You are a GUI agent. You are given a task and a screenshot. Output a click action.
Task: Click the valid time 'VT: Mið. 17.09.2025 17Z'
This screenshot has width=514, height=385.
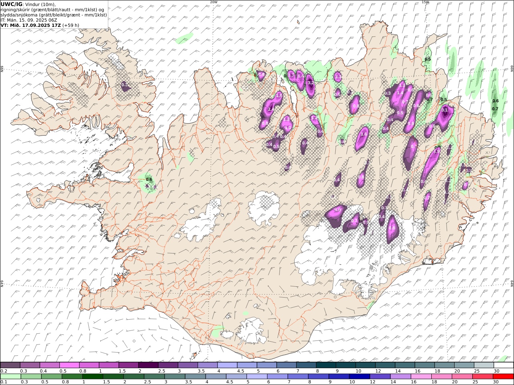click(x=31, y=25)
